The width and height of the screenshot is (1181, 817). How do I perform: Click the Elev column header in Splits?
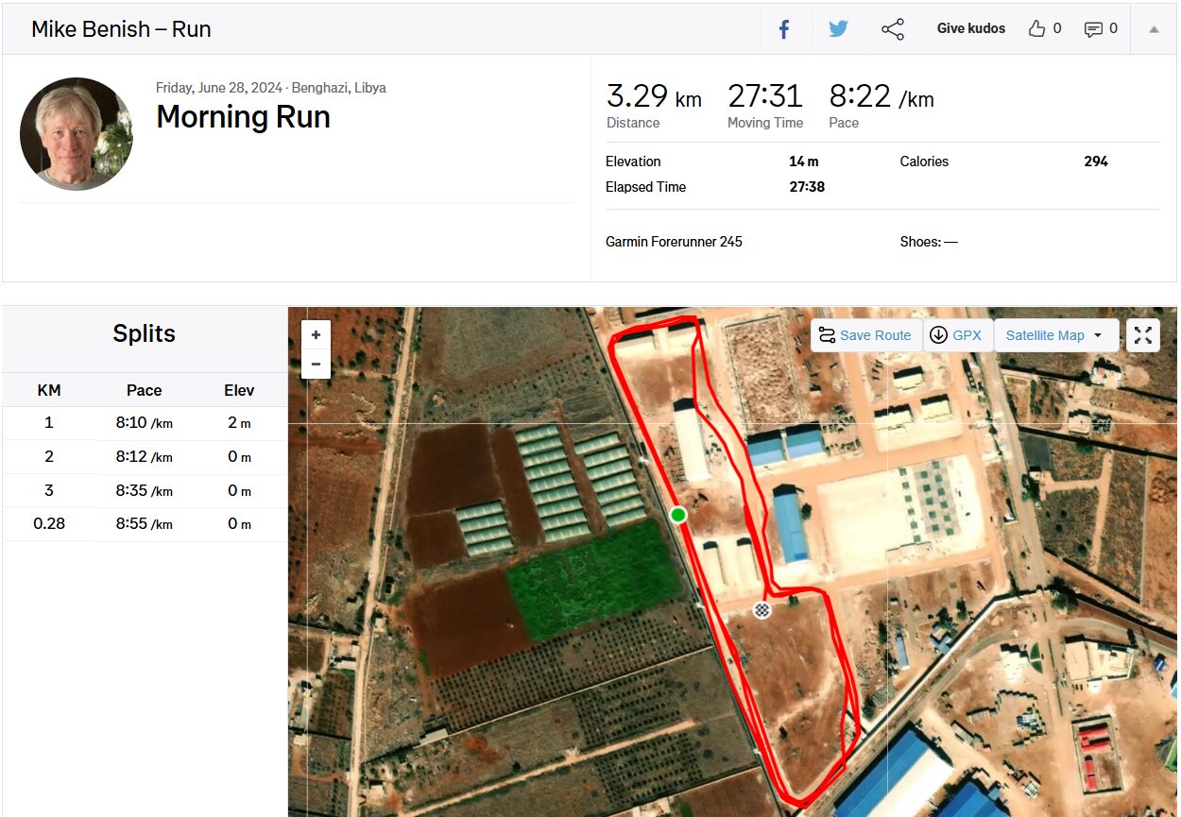239,390
